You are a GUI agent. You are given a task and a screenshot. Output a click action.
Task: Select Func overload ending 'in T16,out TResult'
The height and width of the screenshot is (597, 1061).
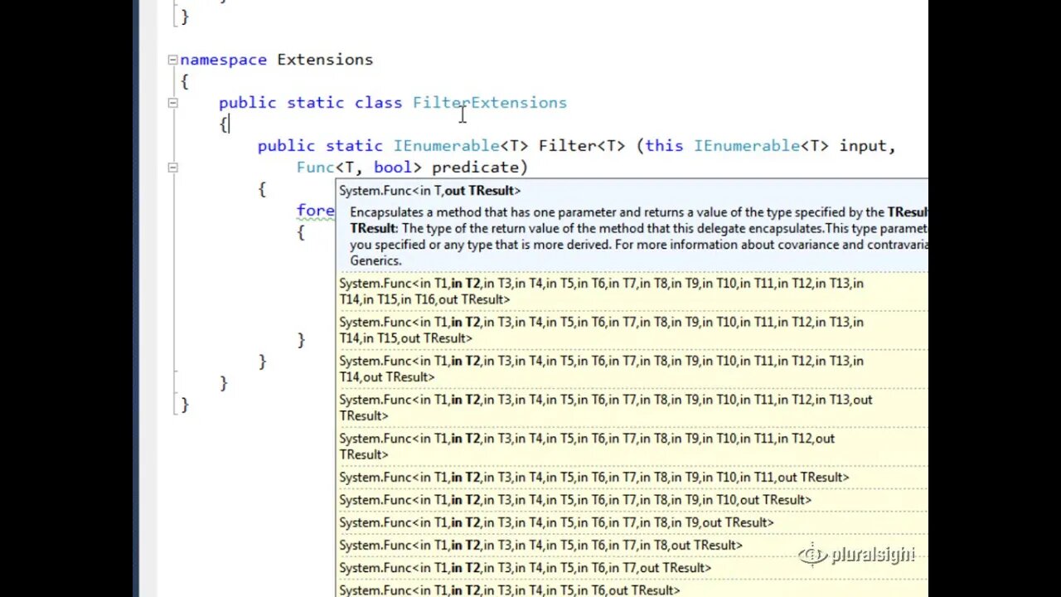[x=632, y=291]
